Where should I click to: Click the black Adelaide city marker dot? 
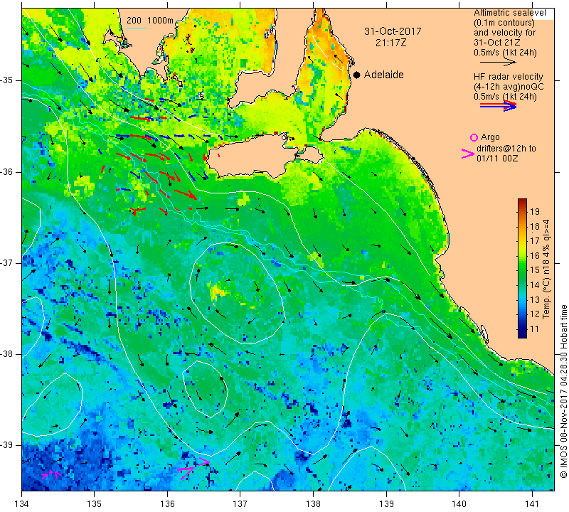[x=357, y=75]
